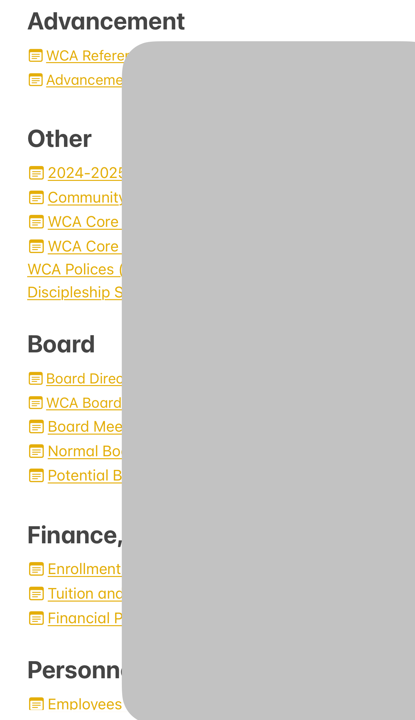415x720 pixels.
Task: Open the Advancement document link under Advancement
Action: tap(84, 80)
